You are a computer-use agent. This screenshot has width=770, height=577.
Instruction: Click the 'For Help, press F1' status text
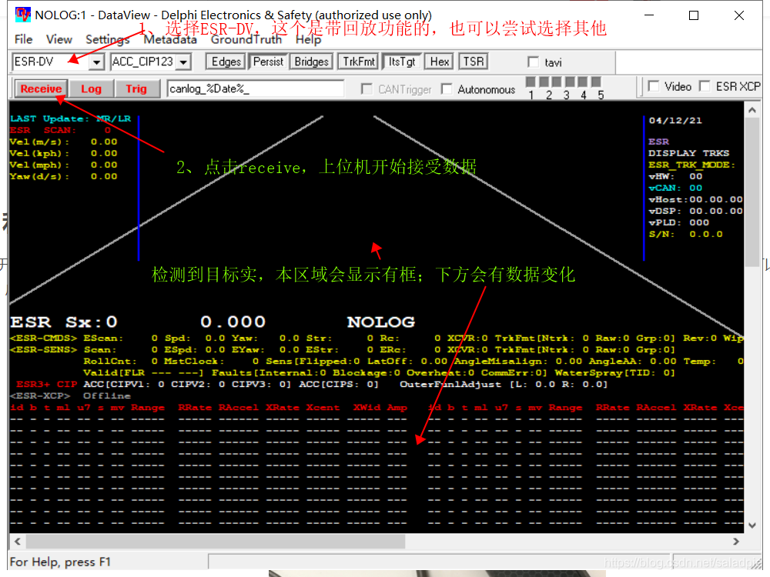(60, 562)
